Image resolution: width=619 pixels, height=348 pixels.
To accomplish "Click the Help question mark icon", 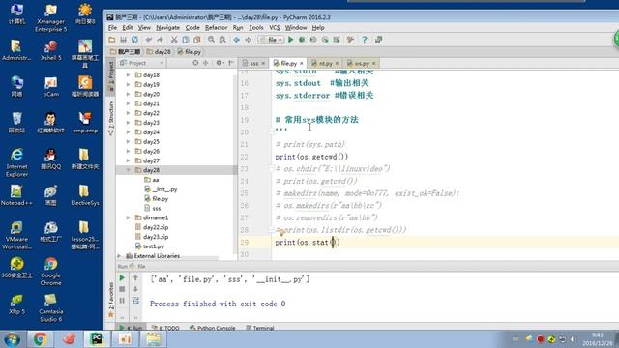I will tap(365, 40).
